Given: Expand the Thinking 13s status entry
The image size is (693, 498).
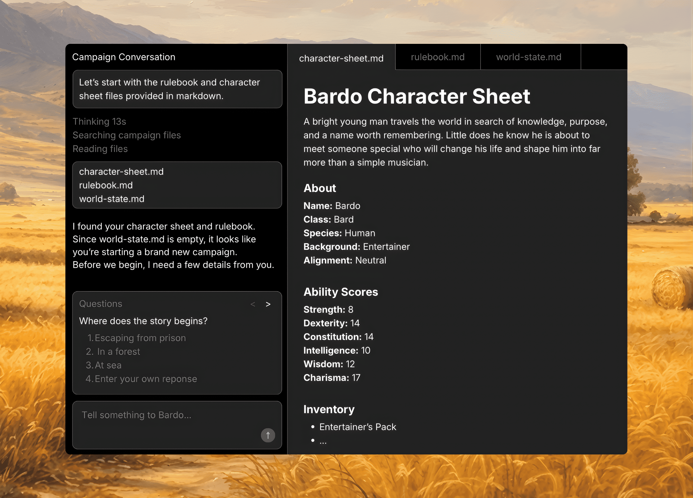Looking at the screenshot, I should pos(99,121).
